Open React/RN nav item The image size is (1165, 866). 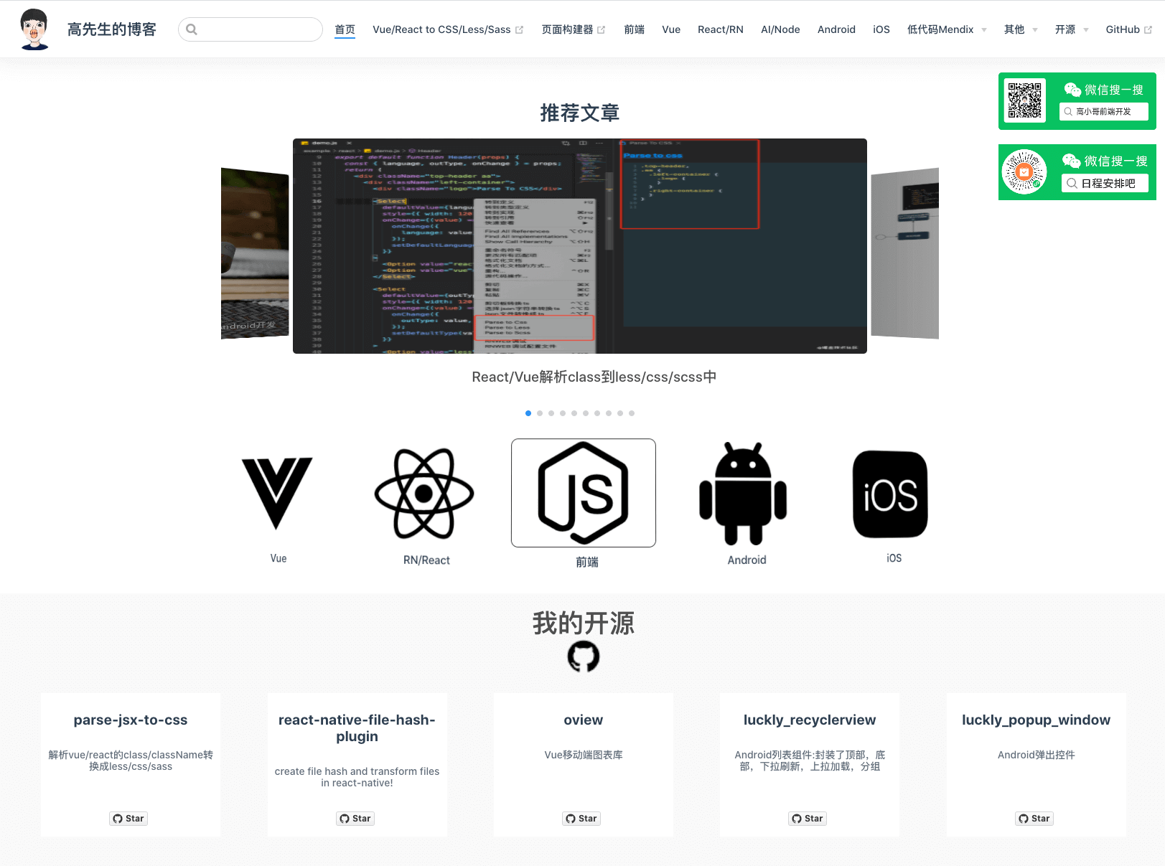coord(721,29)
